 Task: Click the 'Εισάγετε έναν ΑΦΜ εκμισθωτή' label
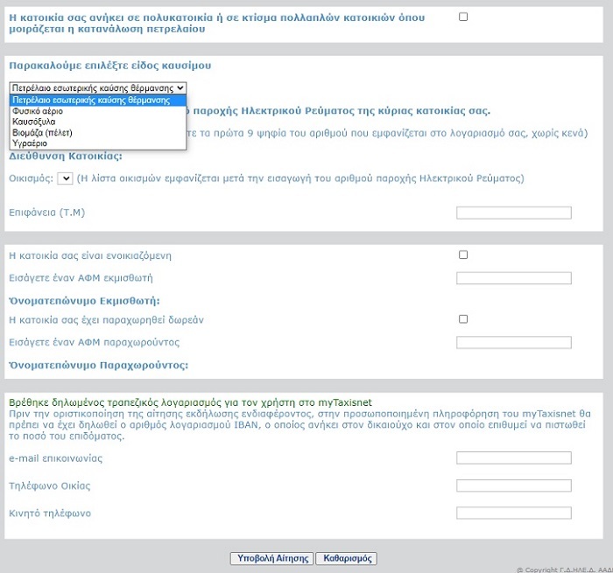(x=81, y=278)
